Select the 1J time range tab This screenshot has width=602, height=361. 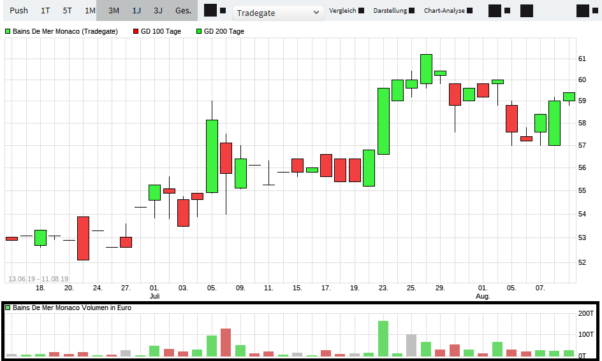coord(136,11)
